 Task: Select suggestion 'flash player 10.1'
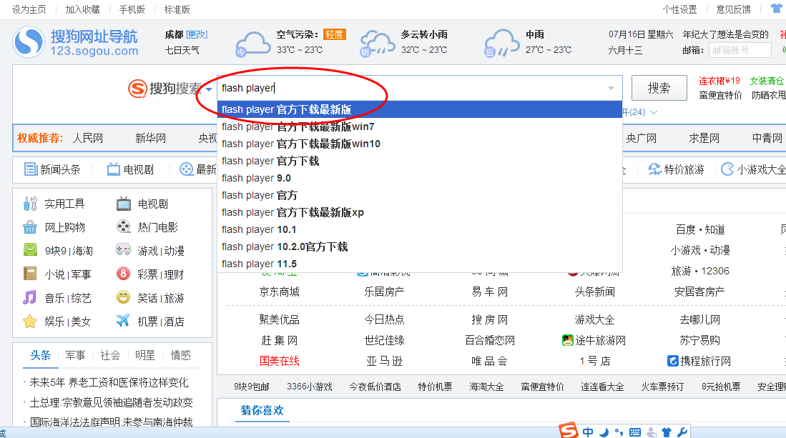coord(420,230)
